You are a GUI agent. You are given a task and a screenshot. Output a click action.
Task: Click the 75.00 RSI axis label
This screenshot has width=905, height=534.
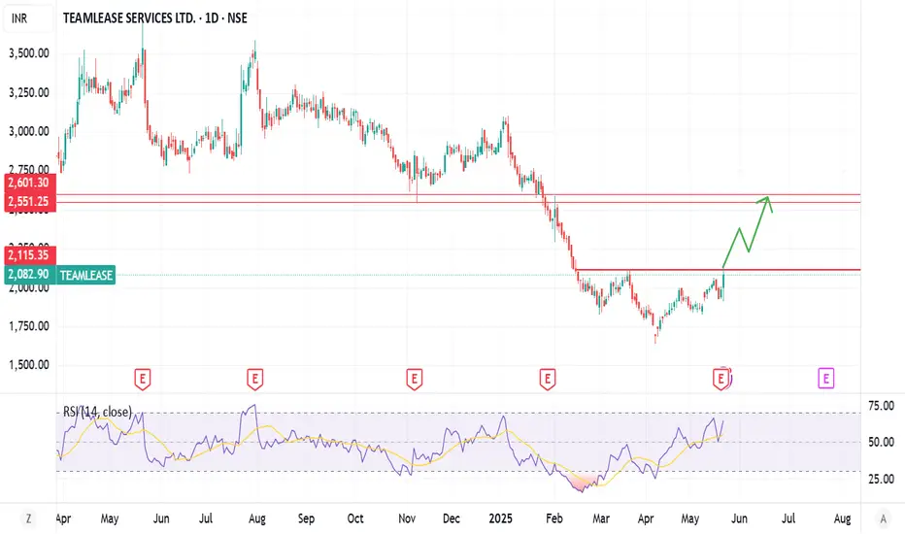pyautogui.click(x=882, y=406)
